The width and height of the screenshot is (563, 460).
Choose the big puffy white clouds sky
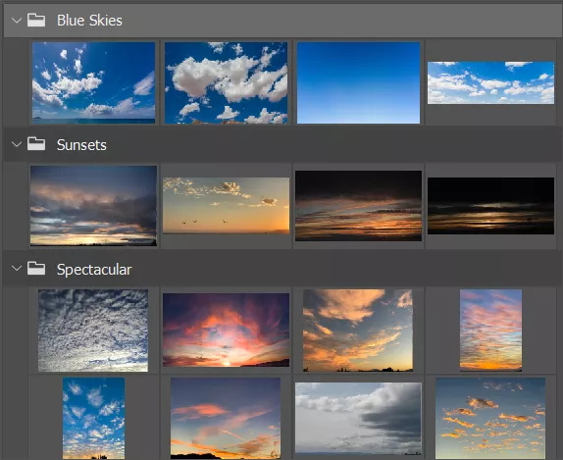coord(226,83)
